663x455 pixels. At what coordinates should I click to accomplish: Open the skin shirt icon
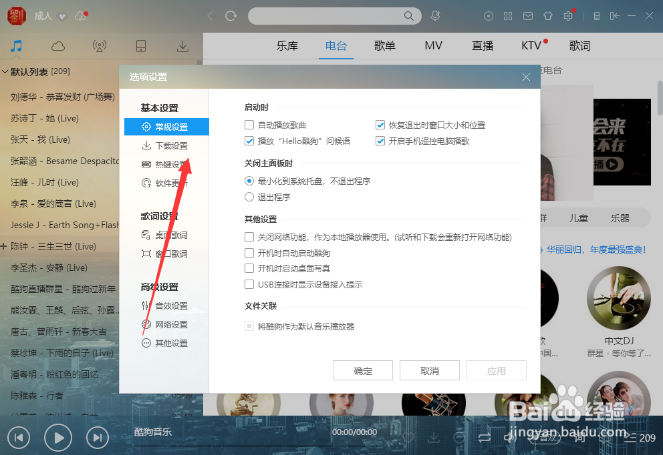(x=548, y=16)
